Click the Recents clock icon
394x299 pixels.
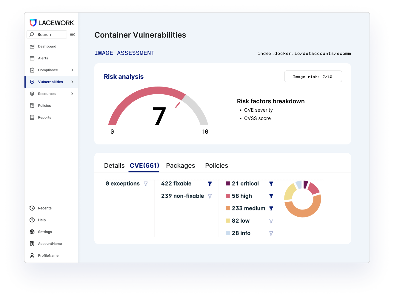pos(32,208)
